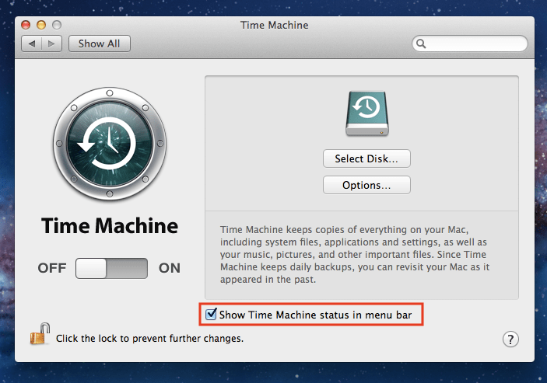Toggle the Time Machine OFF/ON switch
The width and height of the screenshot is (547, 383).
pyautogui.click(x=111, y=268)
